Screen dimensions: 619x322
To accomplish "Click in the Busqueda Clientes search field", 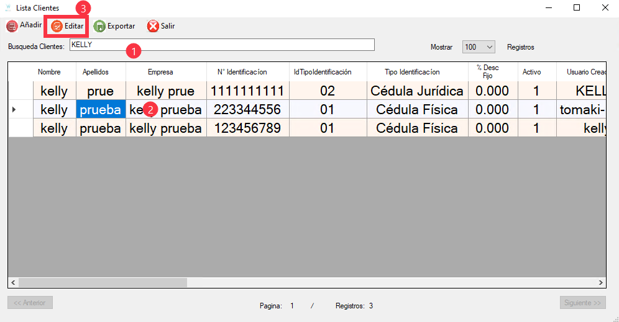I will [x=222, y=45].
